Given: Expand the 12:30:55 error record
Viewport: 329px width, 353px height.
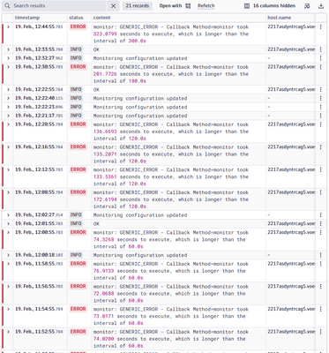Looking at the screenshot, I should click(8, 67).
